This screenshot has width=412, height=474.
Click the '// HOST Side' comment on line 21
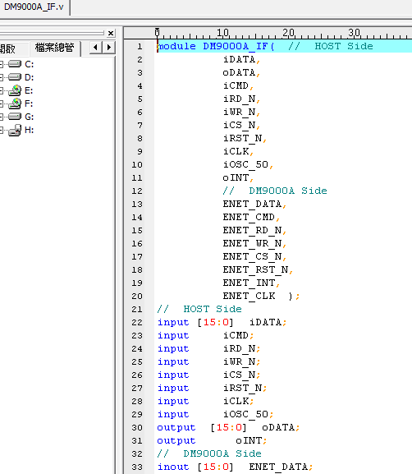199,309
